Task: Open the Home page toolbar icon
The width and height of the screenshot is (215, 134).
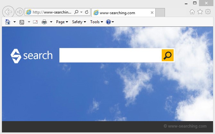Action: pyautogui.click(x=8, y=22)
